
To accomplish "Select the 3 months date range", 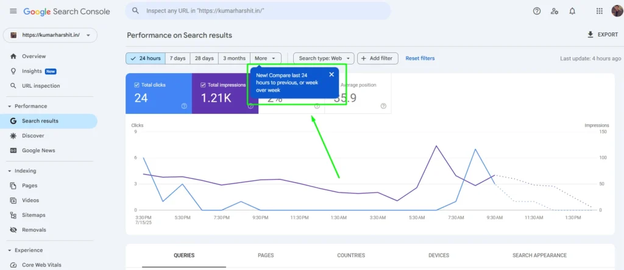I will 234,58.
